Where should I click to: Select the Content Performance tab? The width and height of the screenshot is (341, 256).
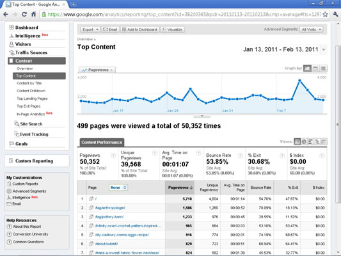pos(102,143)
